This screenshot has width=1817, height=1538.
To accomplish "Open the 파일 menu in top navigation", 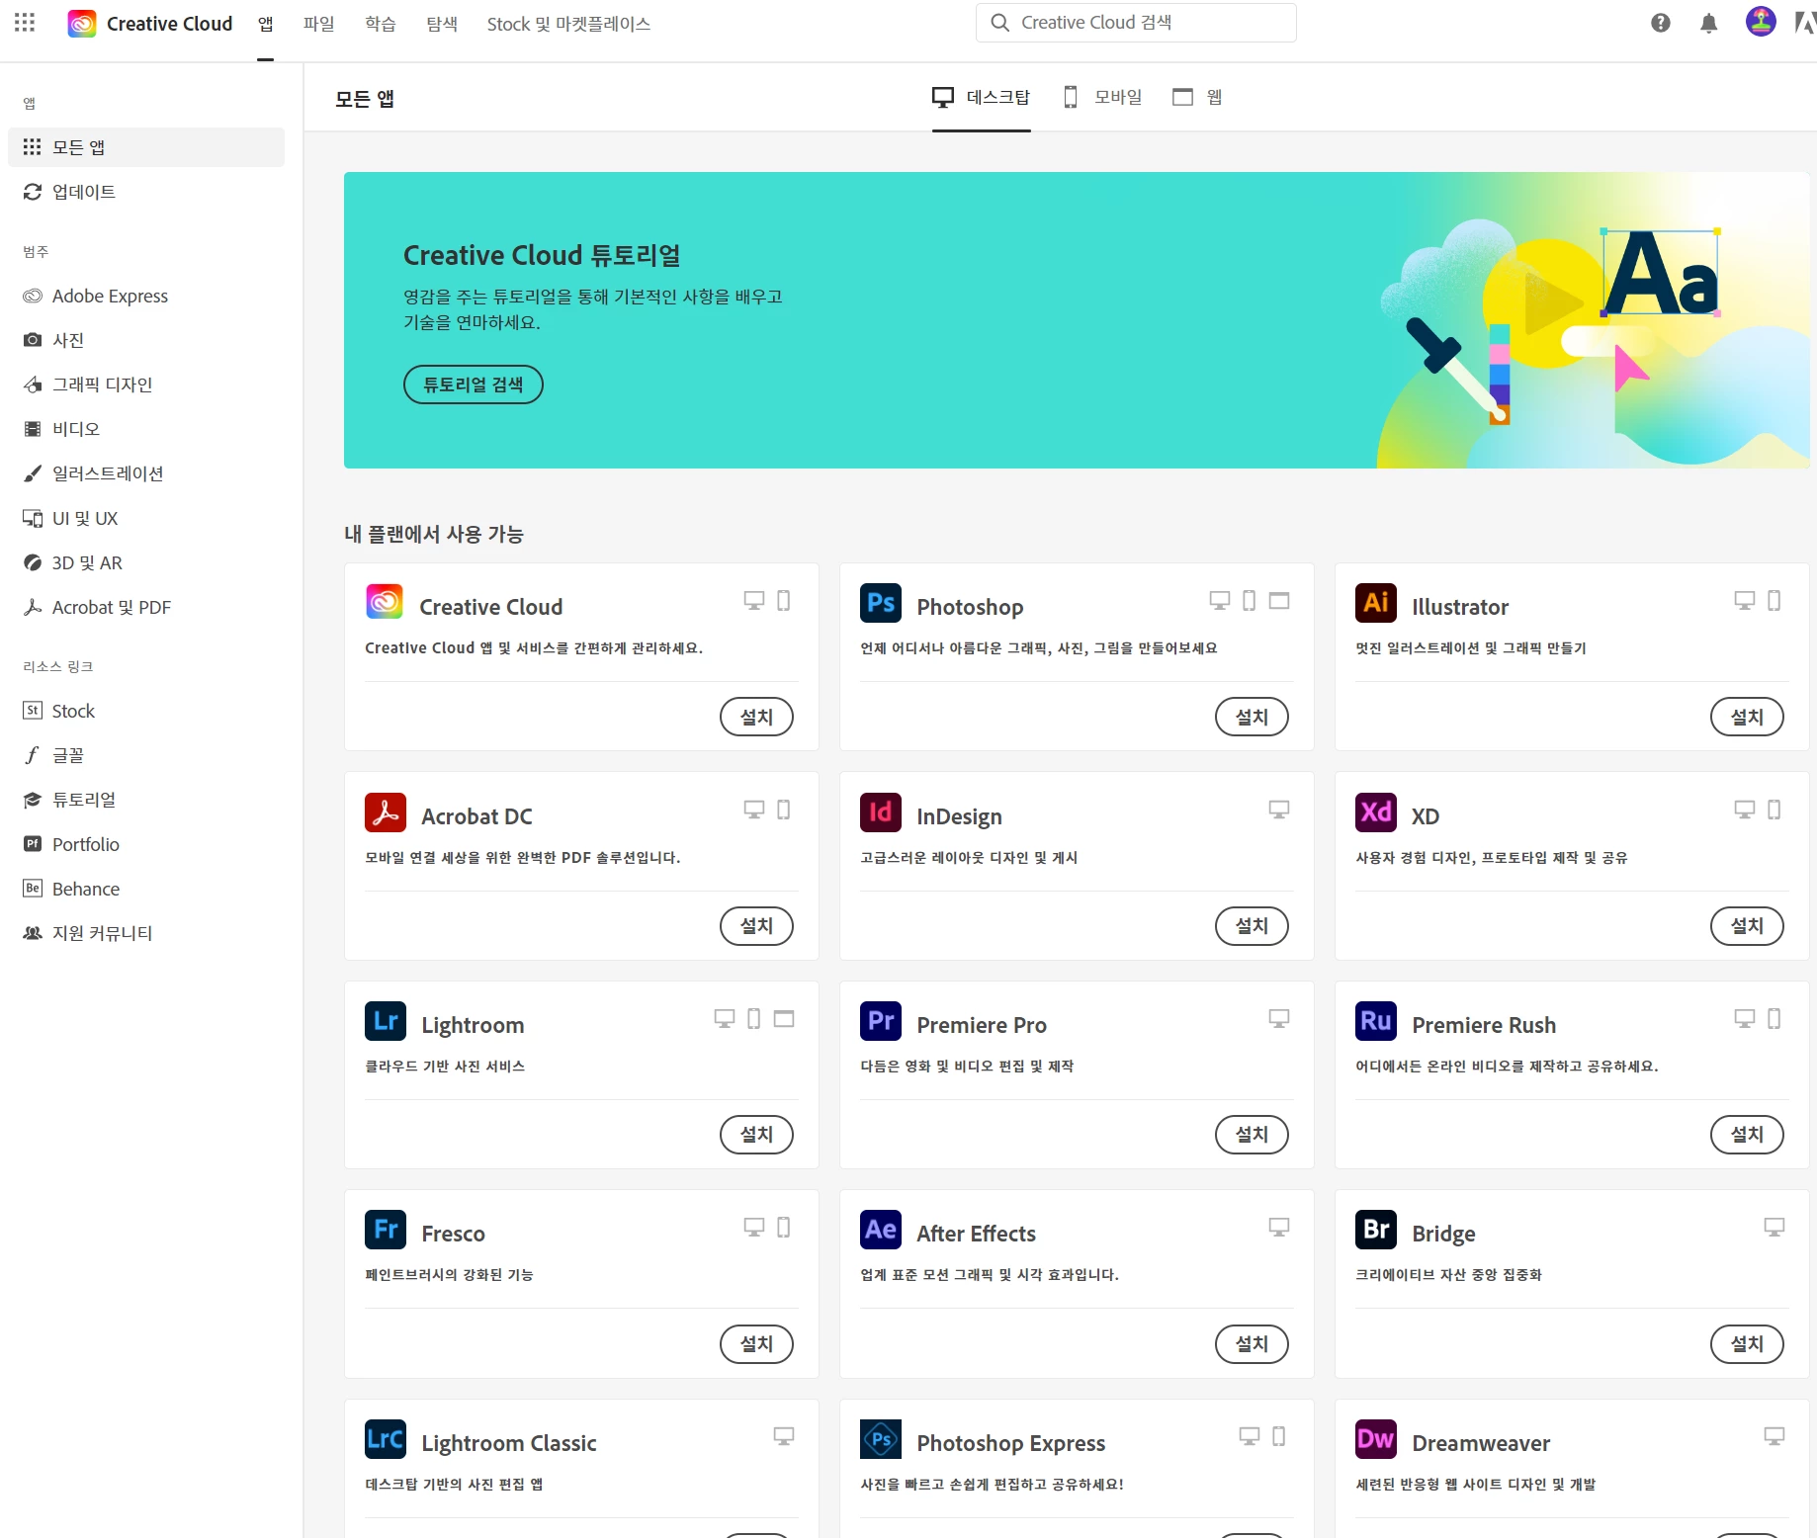I will pos(319,24).
